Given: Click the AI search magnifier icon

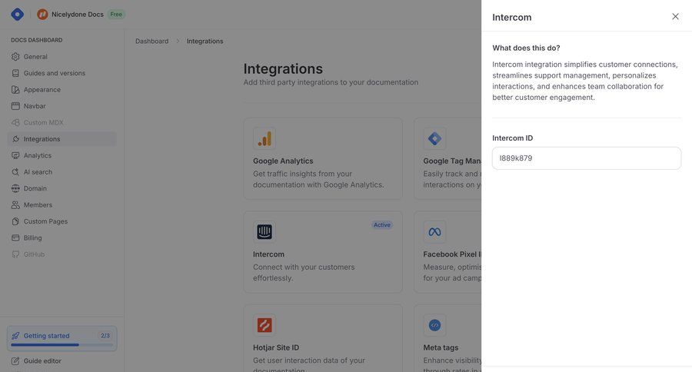Looking at the screenshot, I should pos(15,172).
